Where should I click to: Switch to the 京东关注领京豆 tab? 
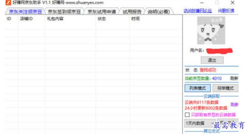click(x=25, y=12)
